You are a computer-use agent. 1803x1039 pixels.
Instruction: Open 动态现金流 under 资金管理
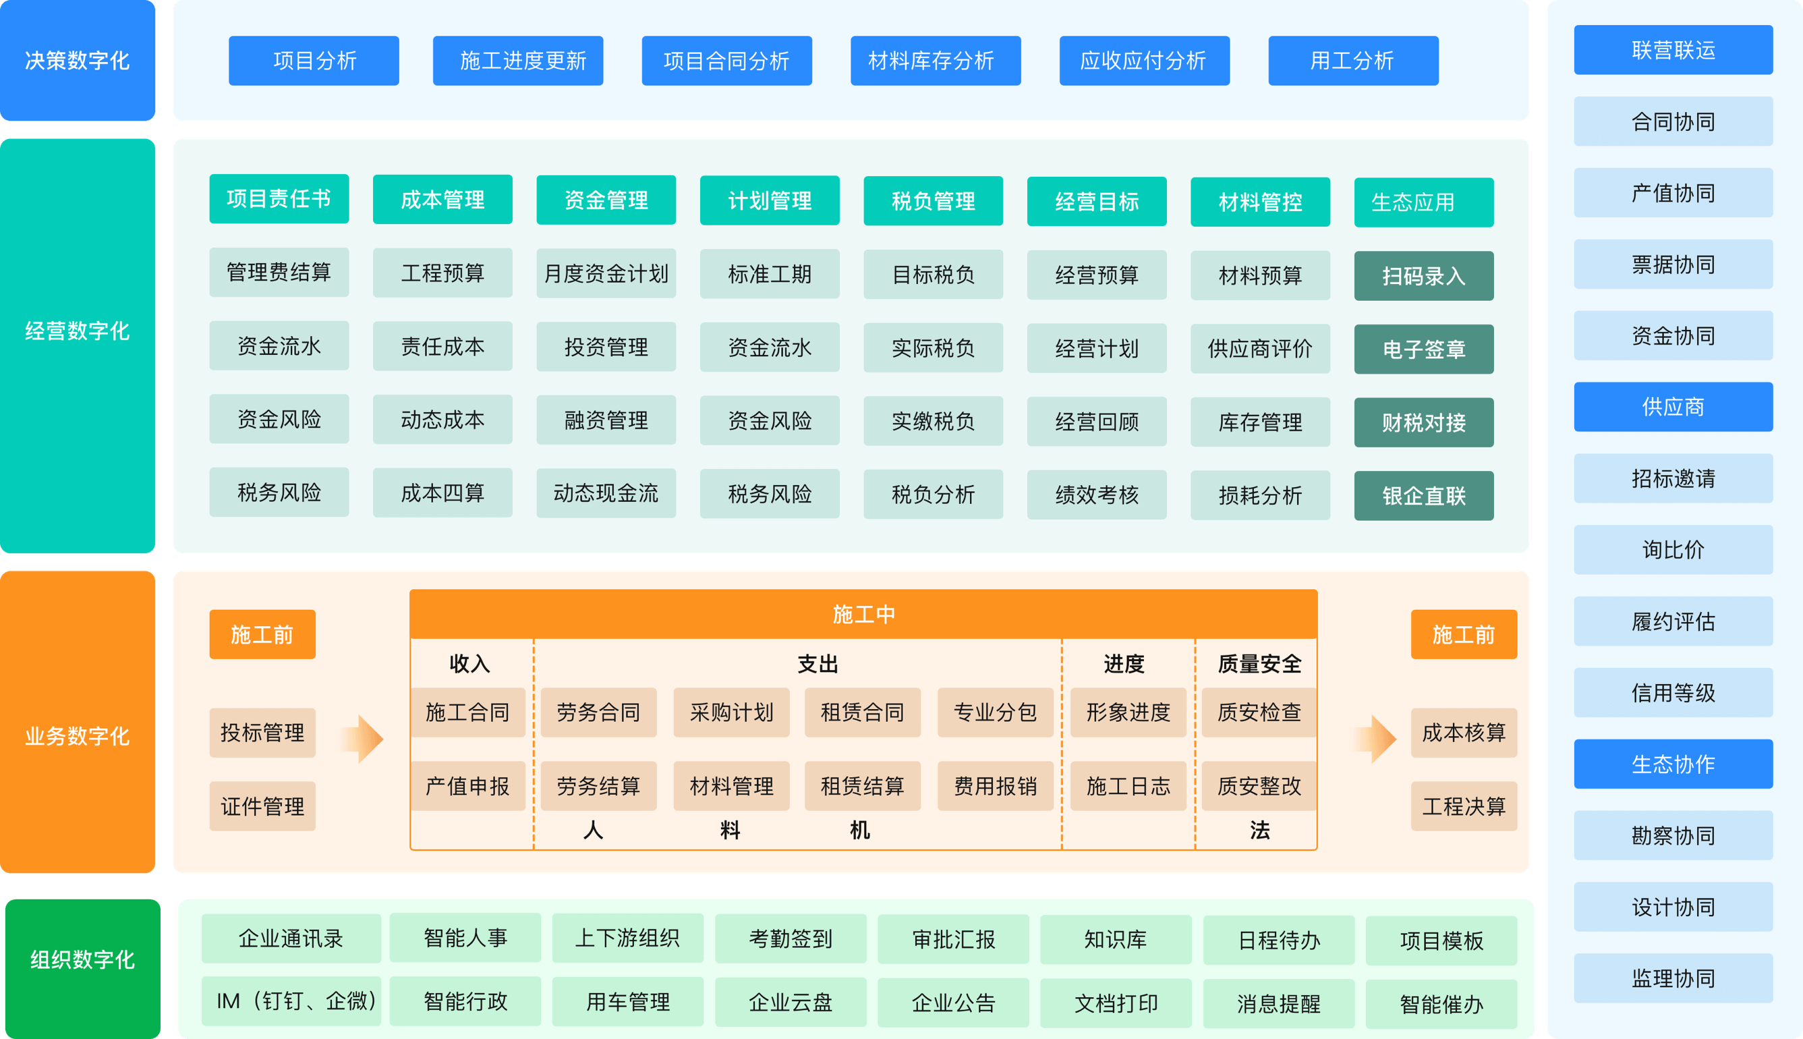tap(606, 493)
